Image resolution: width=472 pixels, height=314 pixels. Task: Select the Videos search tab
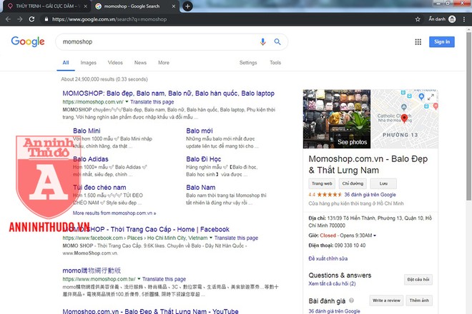[x=115, y=63]
